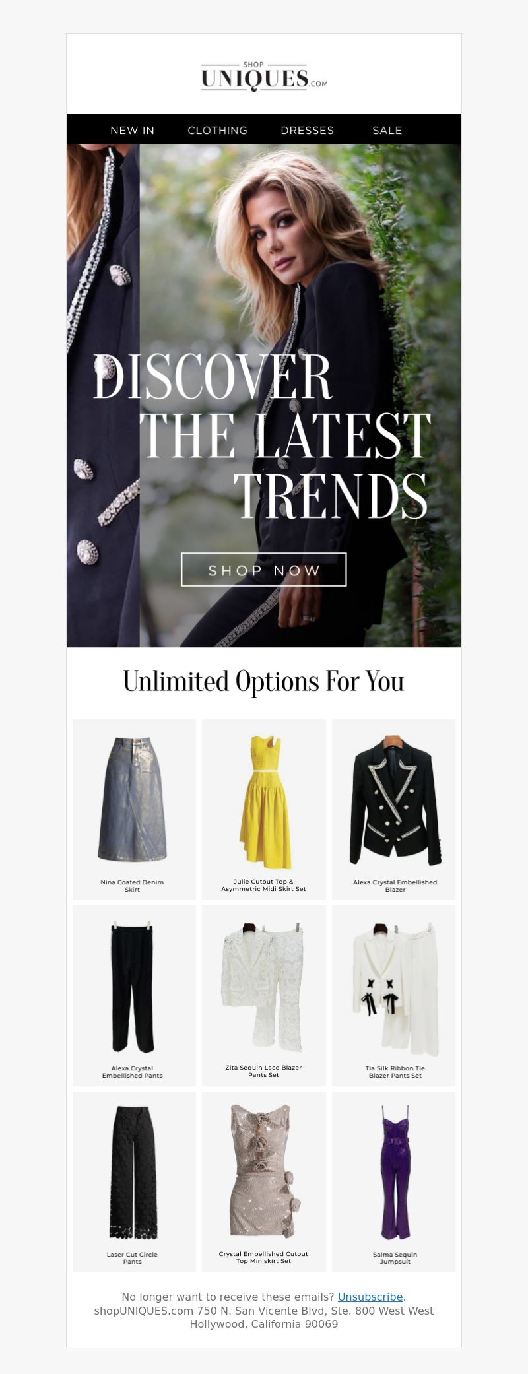Click the SHOP NOW button
Image resolution: width=528 pixels, height=1374 pixels.
264,570
